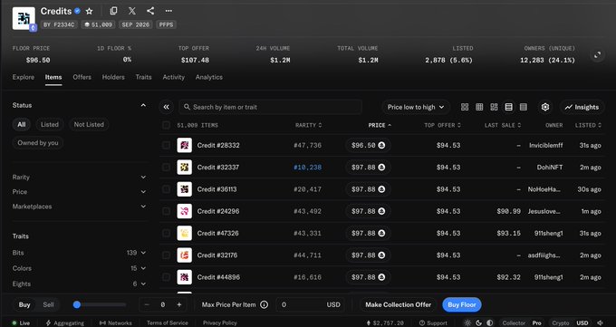Click the Credits collection logo

(24, 18)
